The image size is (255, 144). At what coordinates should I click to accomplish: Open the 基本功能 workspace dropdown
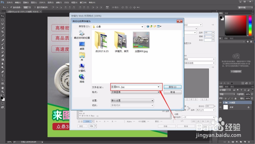pos(245,7)
